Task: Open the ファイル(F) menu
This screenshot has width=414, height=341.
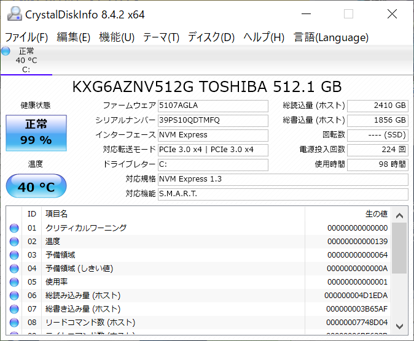Action: [26, 37]
